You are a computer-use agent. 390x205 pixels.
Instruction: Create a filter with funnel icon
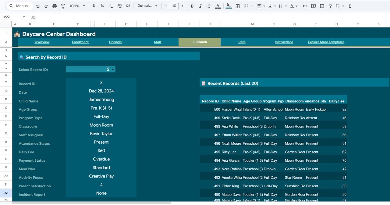pos(330,6)
